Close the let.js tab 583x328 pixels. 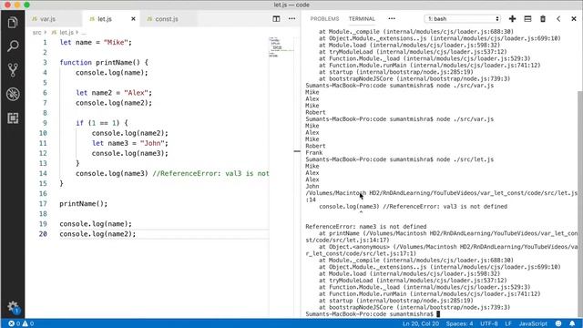click(133, 19)
